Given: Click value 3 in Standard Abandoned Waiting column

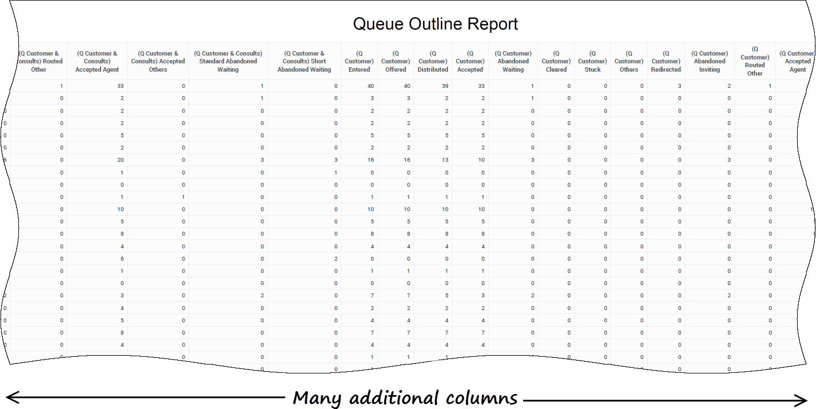Looking at the screenshot, I should point(262,160).
